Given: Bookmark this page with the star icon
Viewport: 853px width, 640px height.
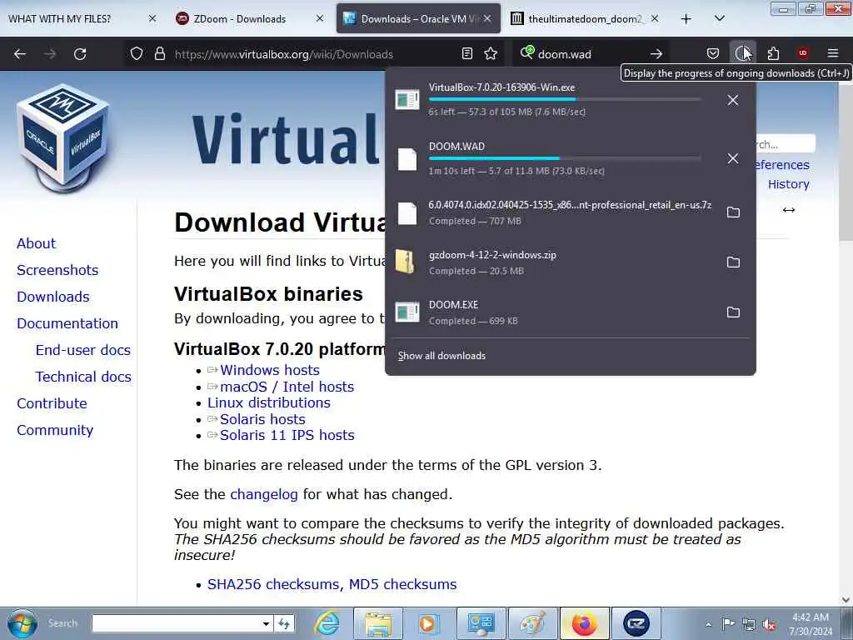Looking at the screenshot, I should pyautogui.click(x=491, y=53).
